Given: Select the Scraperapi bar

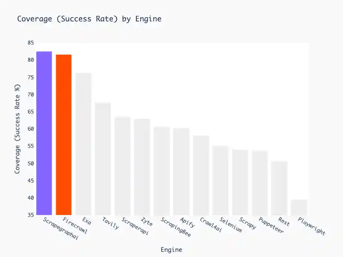Looking at the screenshot, I should [123, 166].
